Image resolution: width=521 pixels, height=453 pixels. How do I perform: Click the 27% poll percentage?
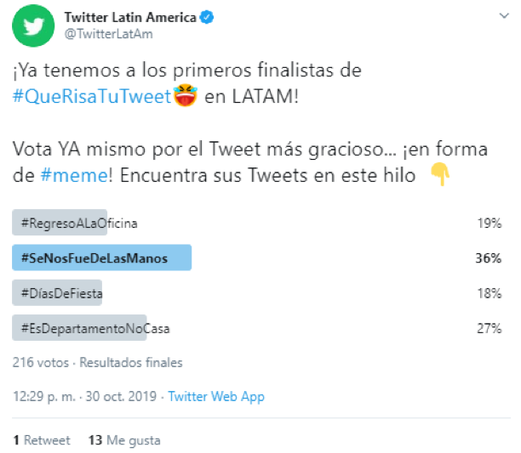tap(487, 328)
